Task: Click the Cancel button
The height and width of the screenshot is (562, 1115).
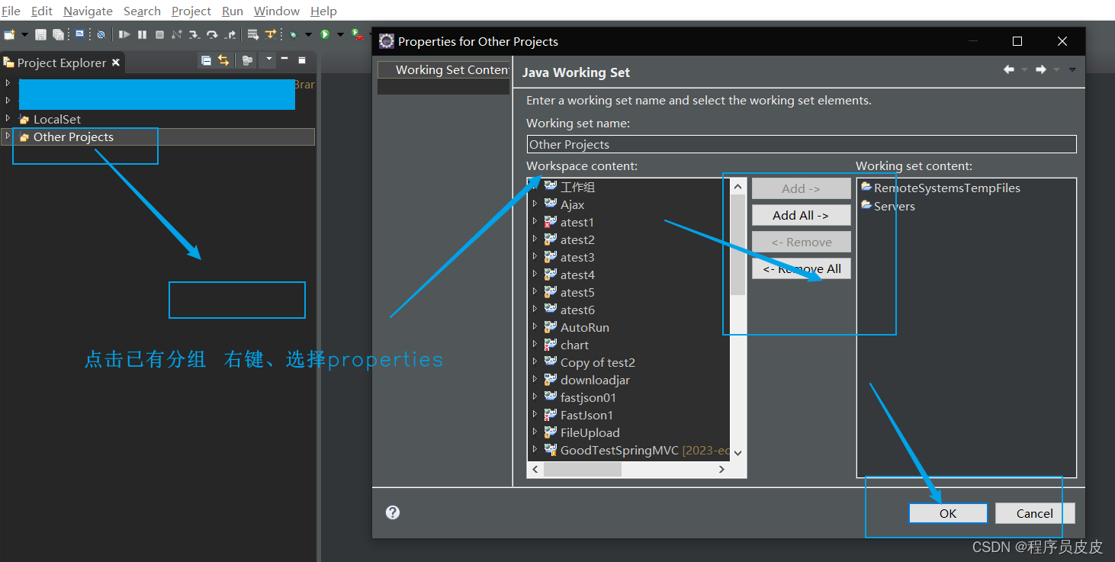Action: click(x=1035, y=513)
